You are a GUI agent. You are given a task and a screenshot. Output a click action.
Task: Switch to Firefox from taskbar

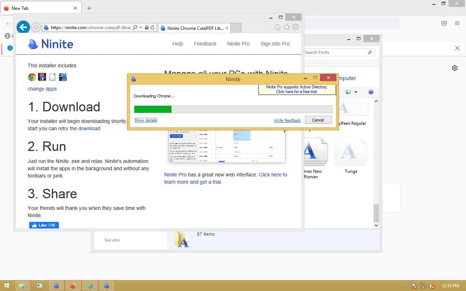[x=73, y=286]
